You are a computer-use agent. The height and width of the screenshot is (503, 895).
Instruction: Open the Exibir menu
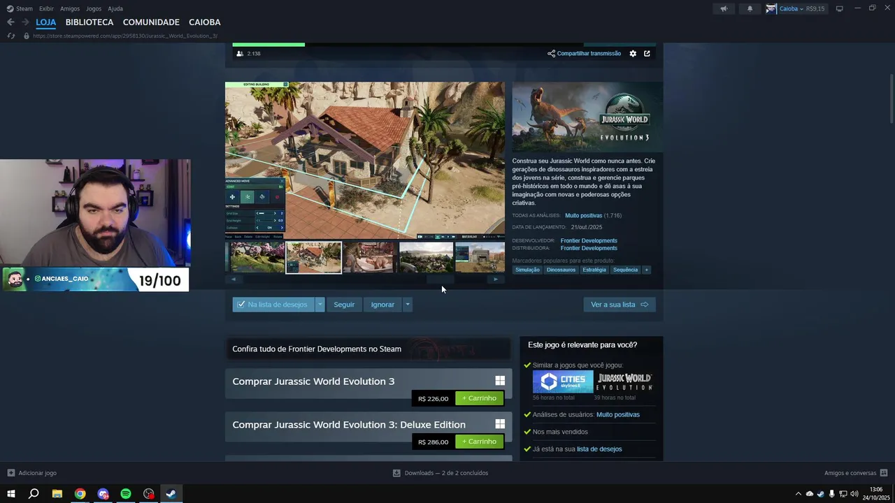[x=46, y=8]
